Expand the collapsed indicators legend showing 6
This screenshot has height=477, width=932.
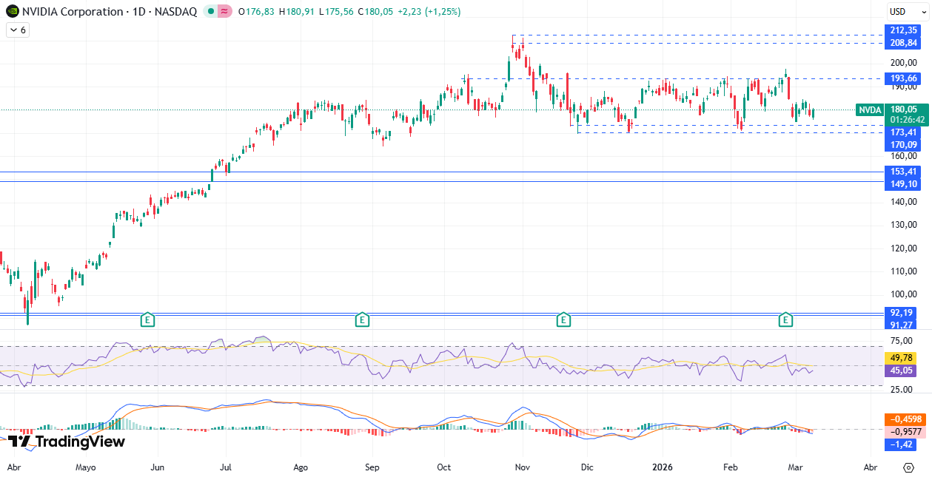(17, 30)
